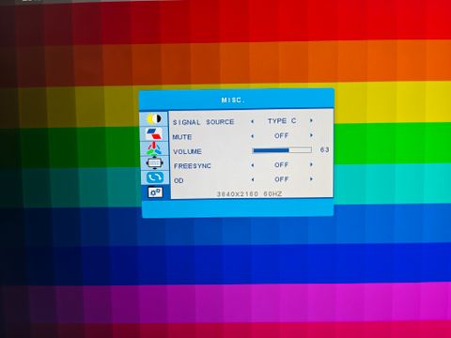Click the Volume slider bar
Screen dimensions: 451x338
[x=282, y=150]
